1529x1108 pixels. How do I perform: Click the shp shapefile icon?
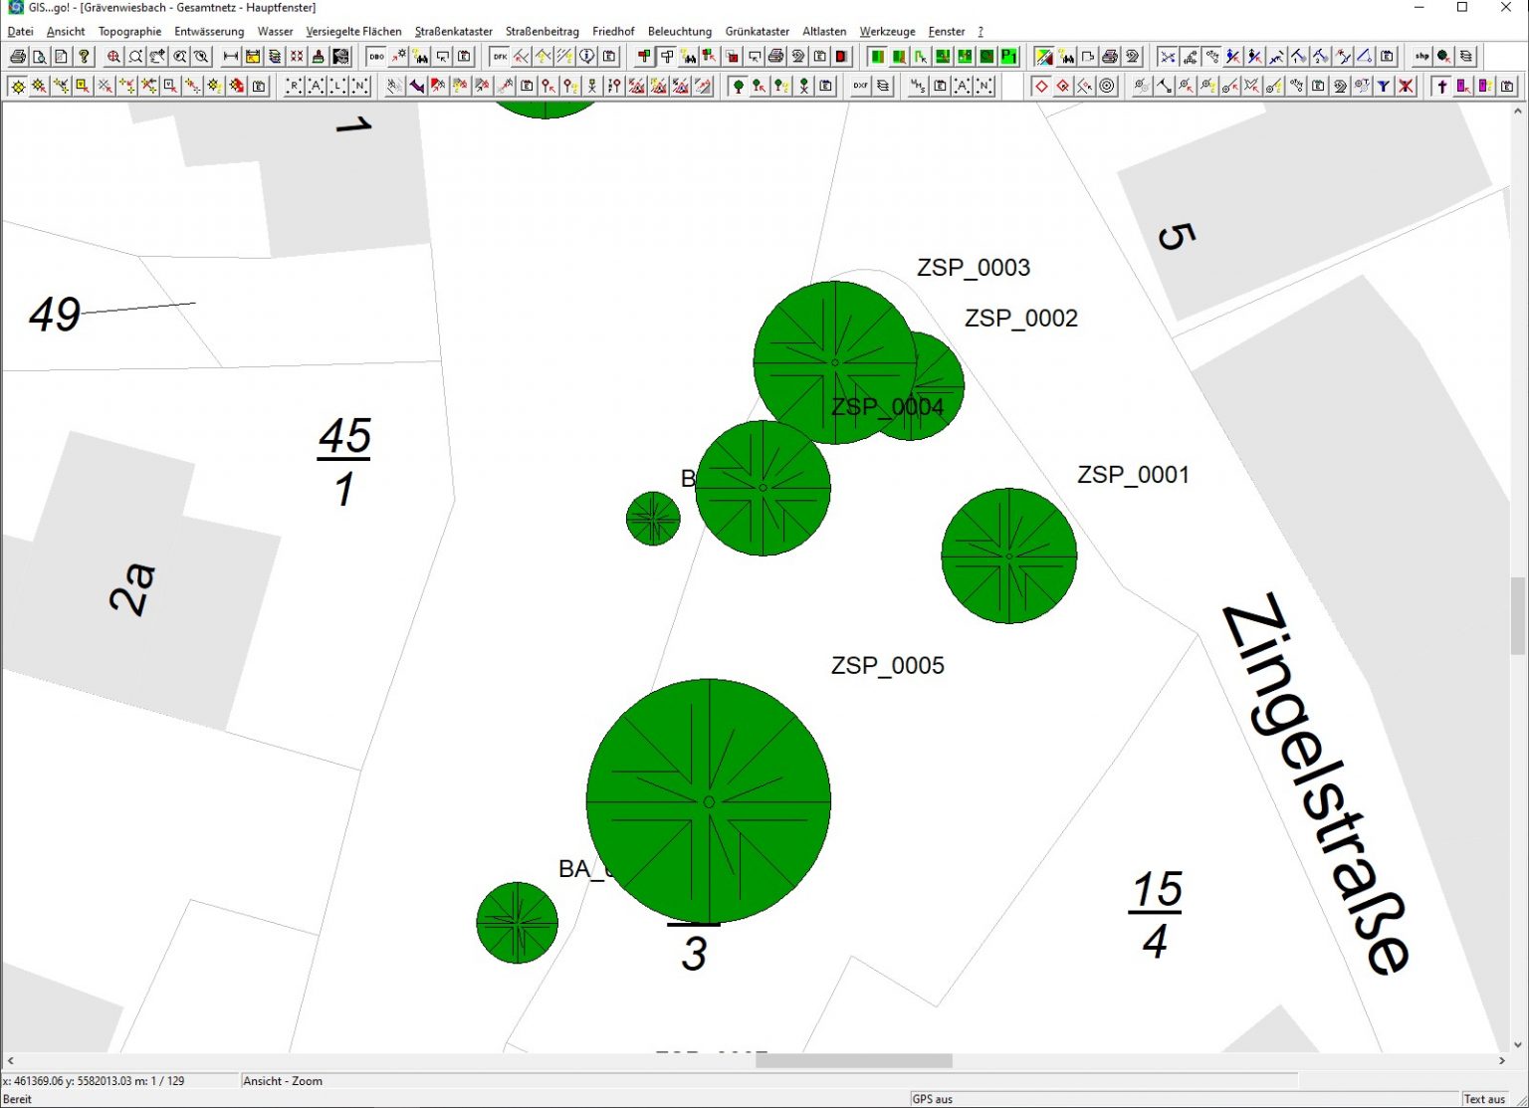[1421, 57]
